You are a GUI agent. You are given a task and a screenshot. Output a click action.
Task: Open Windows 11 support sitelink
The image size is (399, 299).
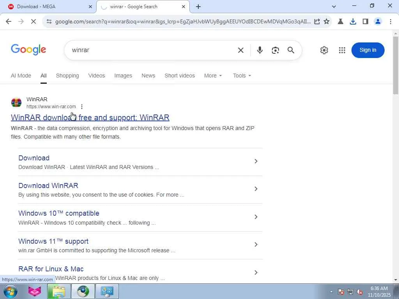pyautogui.click(x=53, y=241)
